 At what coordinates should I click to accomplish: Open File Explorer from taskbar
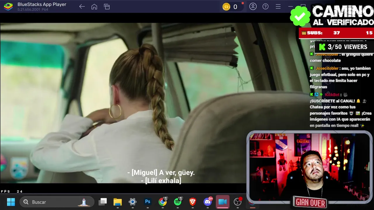click(117, 202)
